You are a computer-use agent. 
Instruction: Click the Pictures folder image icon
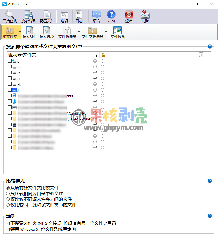click(15, 107)
